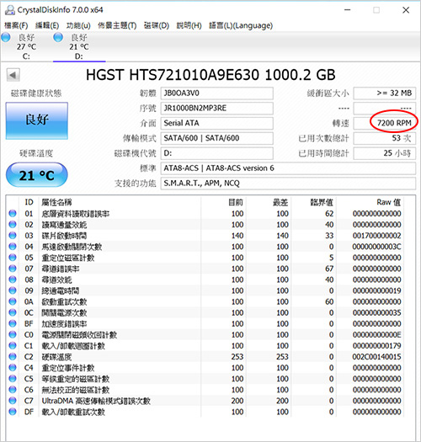Open the 檔案(F) menu
421x442 pixels.
coord(16,25)
